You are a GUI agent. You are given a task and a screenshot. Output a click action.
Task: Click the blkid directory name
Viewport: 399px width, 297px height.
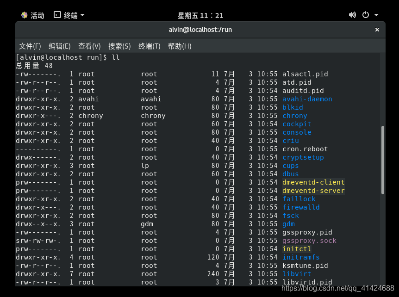click(293, 108)
